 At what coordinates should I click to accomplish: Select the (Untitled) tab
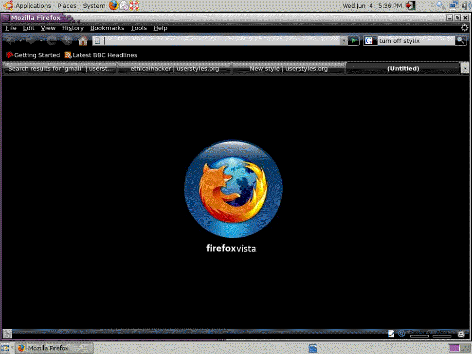pos(403,68)
